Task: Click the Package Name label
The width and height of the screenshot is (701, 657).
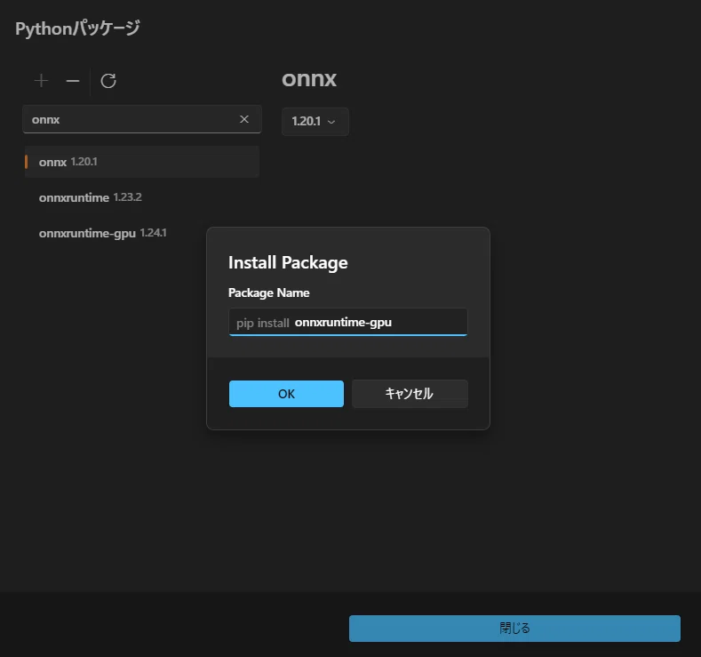Action: [x=268, y=293]
